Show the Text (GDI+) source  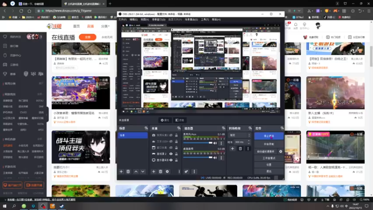171,141
